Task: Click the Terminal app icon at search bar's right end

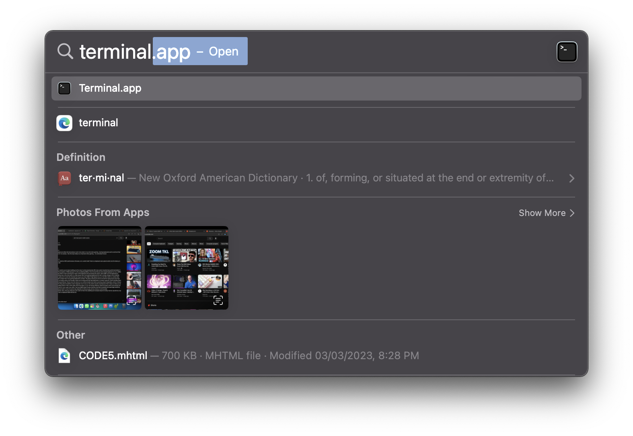Action: point(567,52)
